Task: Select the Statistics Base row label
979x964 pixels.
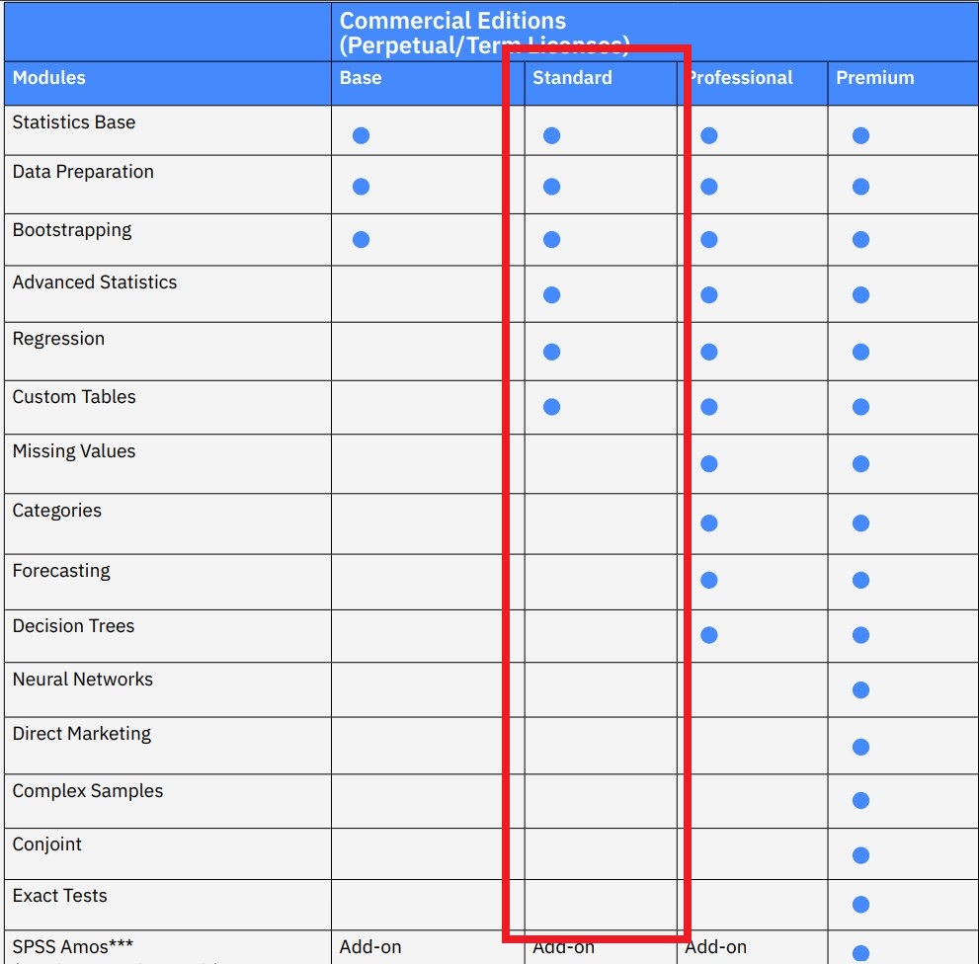Action: point(74,122)
